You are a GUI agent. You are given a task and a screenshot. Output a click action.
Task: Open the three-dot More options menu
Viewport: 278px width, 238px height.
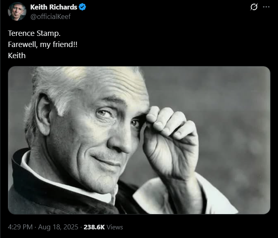(266, 7)
